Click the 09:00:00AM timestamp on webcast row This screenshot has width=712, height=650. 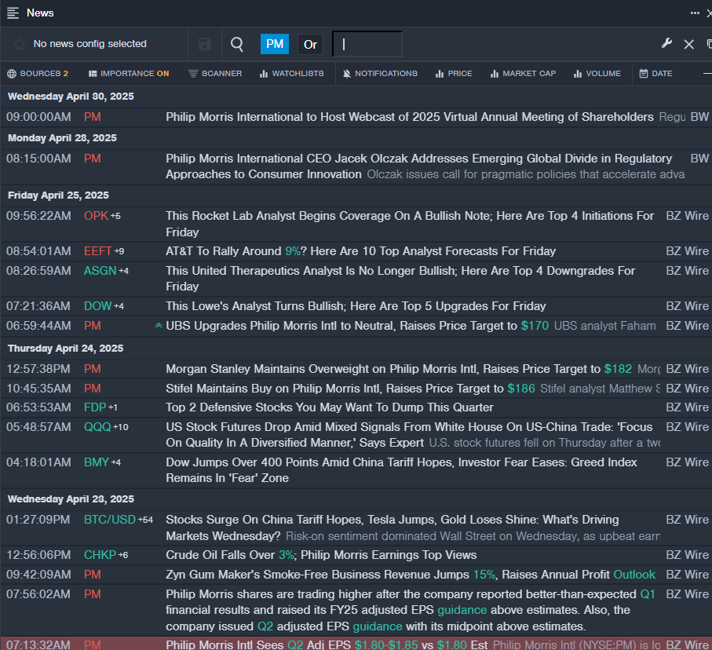click(x=38, y=117)
